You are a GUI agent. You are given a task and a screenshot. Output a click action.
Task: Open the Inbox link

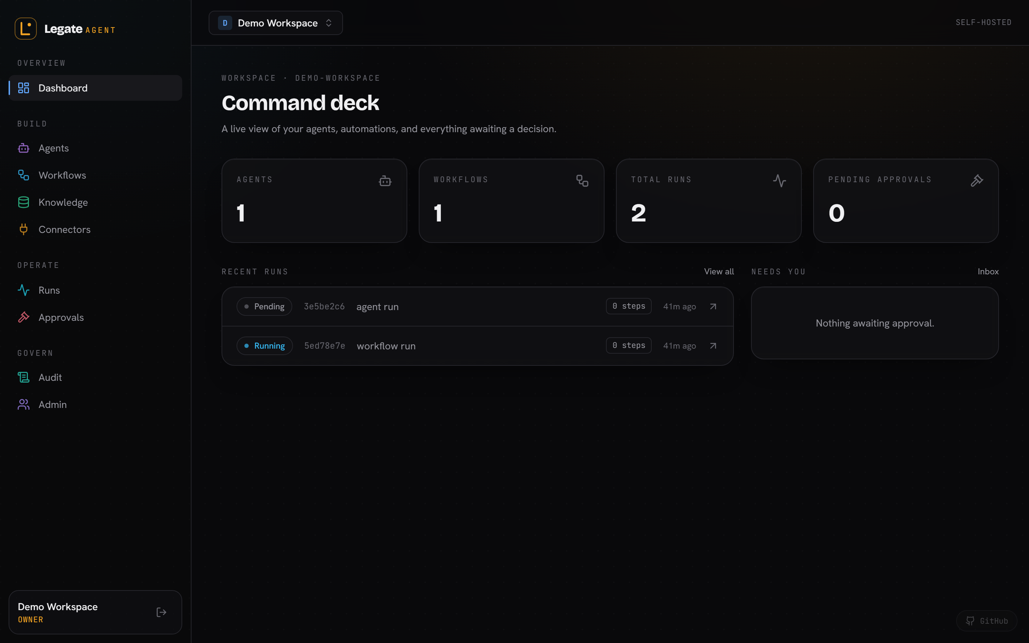click(x=988, y=271)
